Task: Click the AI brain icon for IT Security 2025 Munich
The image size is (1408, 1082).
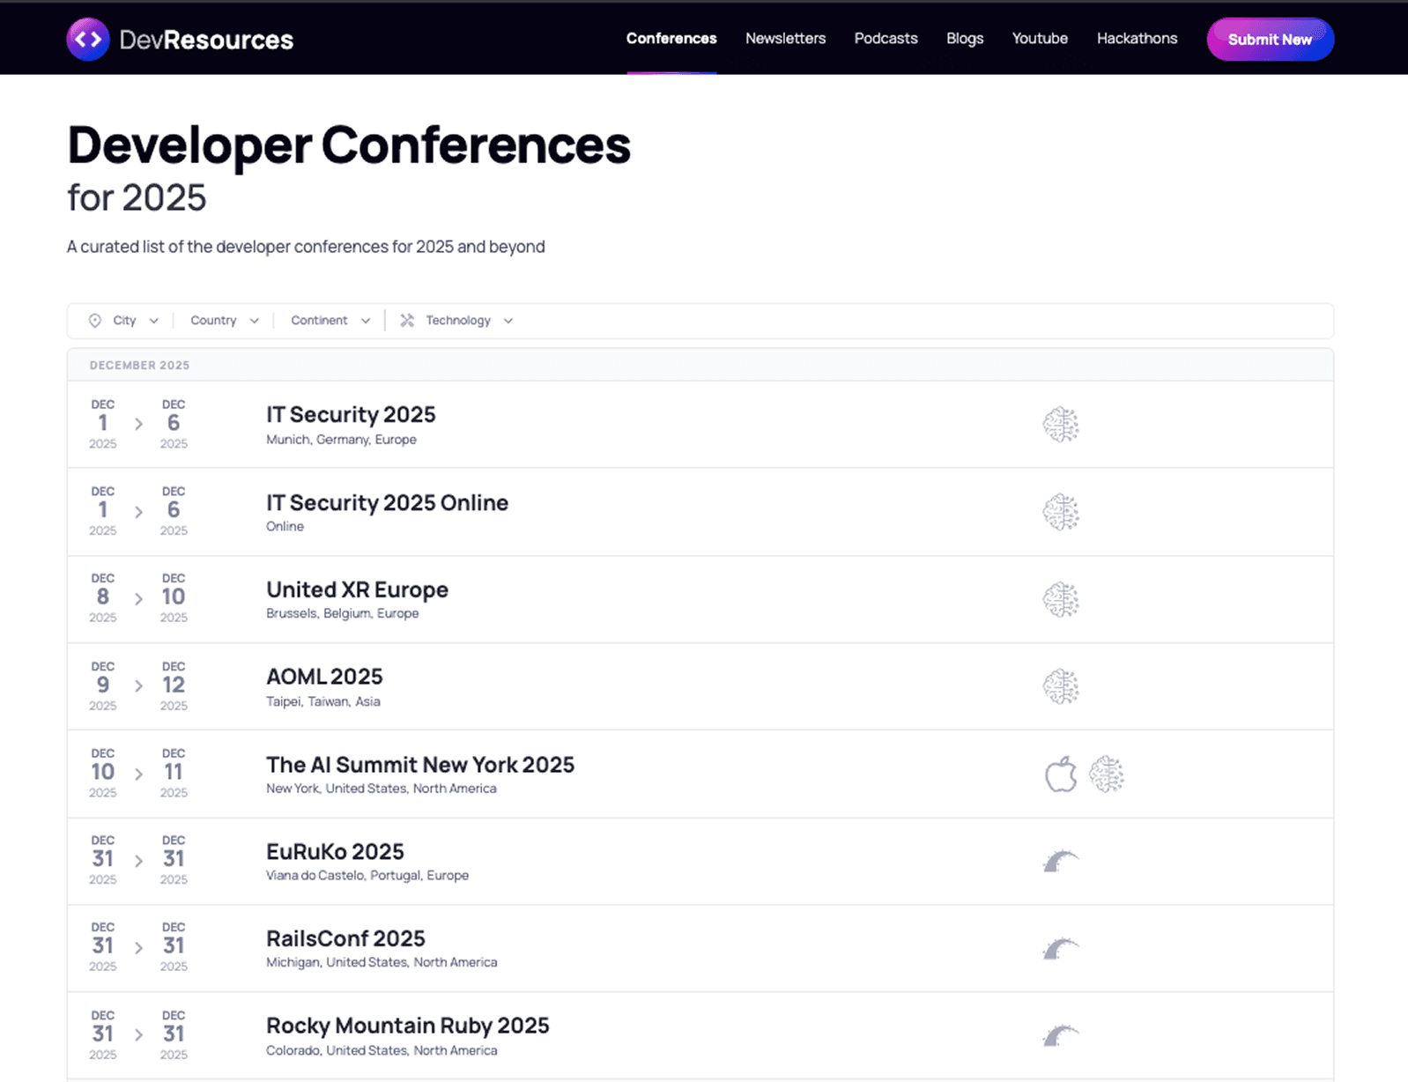Action: pos(1061,425)
